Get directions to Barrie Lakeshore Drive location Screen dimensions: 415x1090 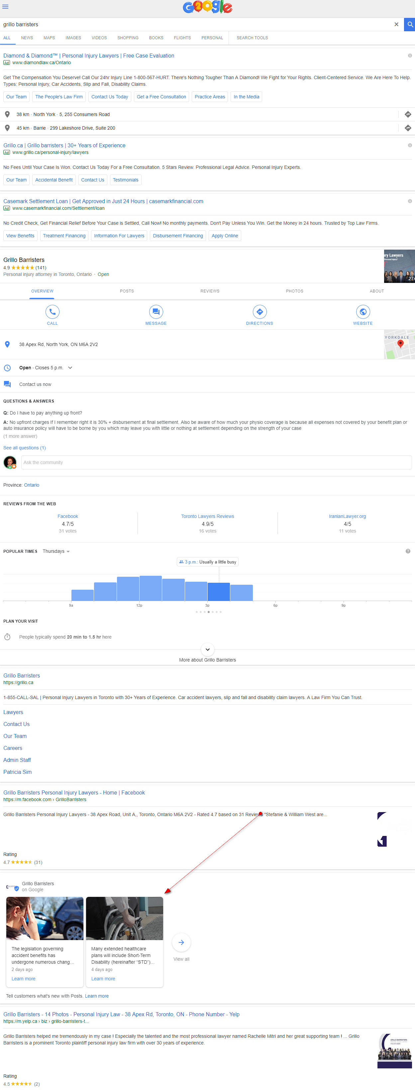[408, 128]
